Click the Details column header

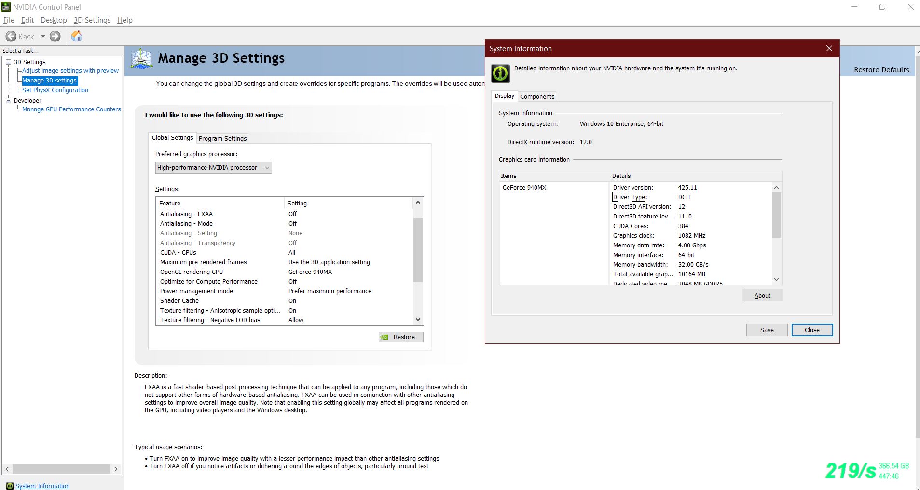696,176
